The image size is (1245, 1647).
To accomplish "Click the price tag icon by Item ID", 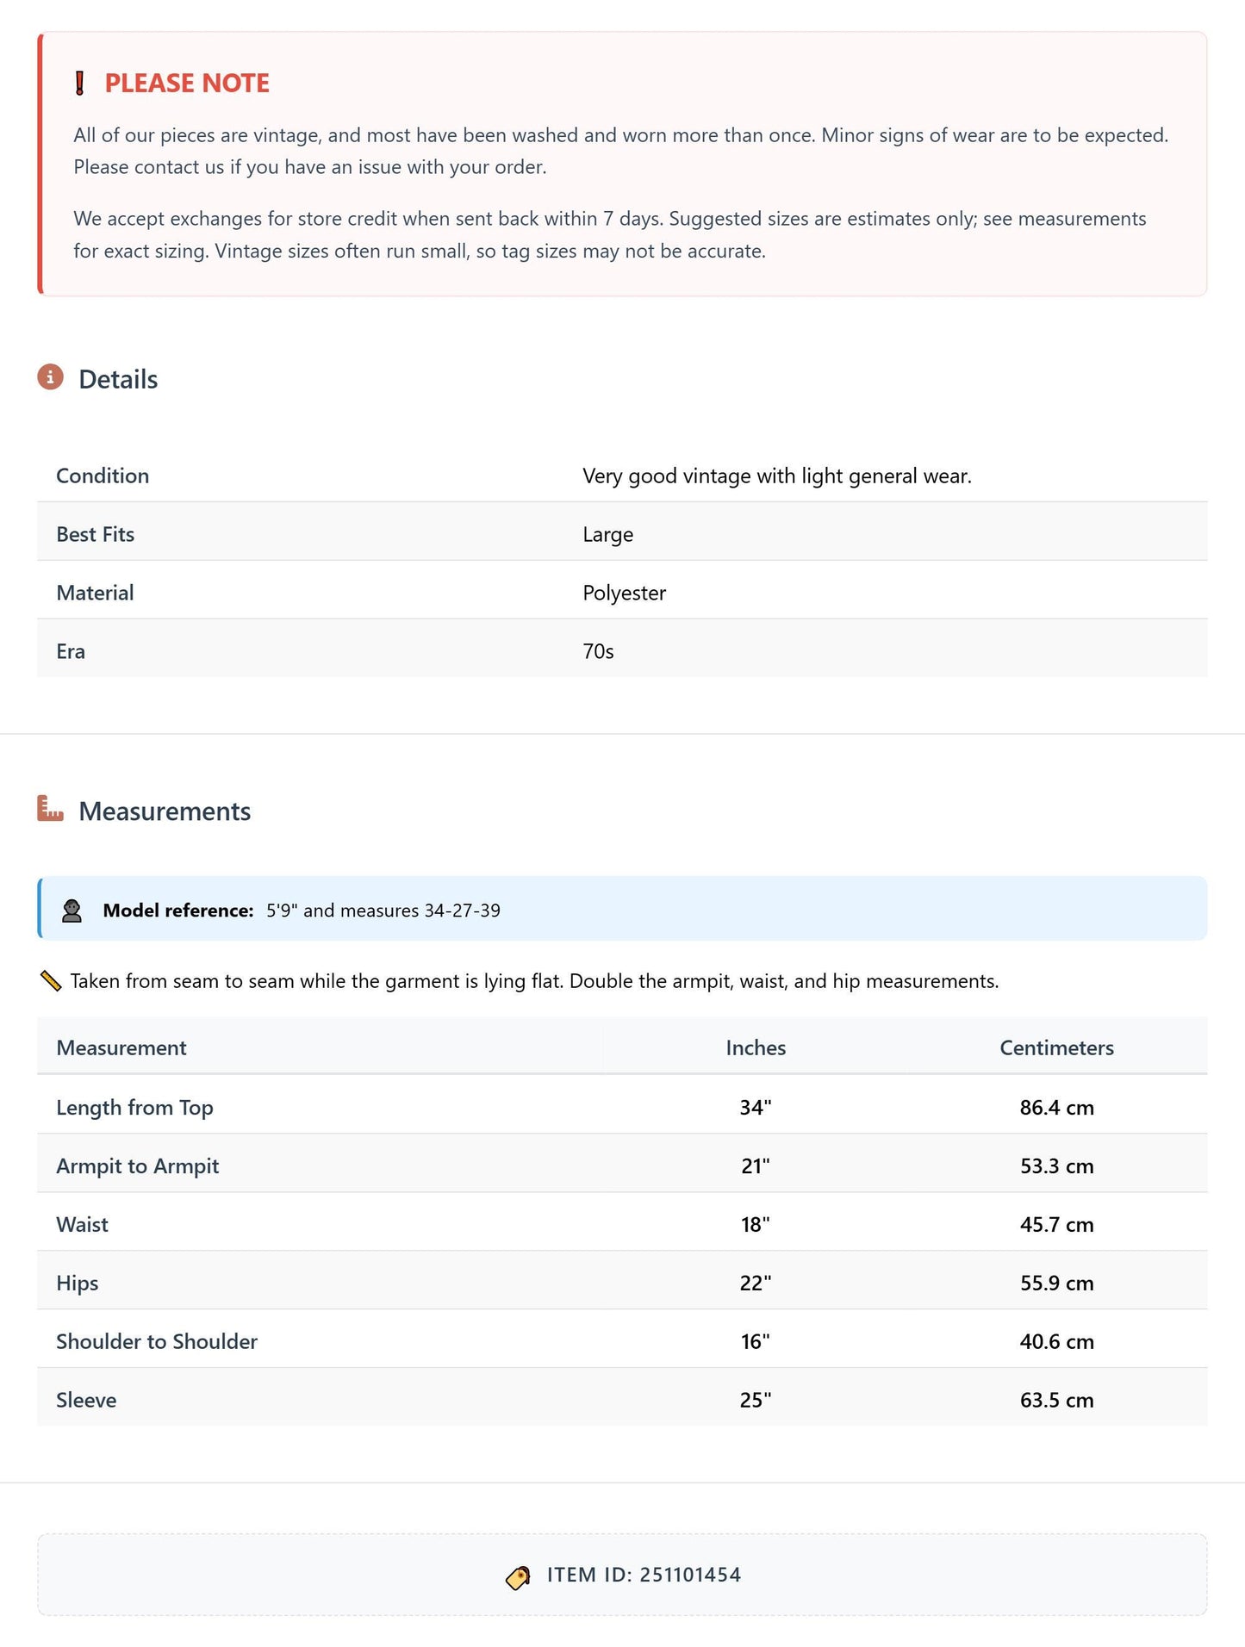I will tap(518, 1576).
